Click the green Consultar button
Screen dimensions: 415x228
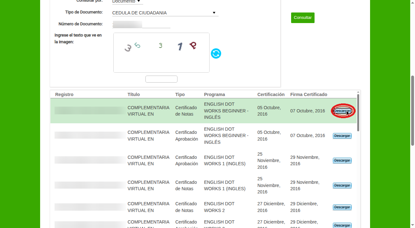303,18
